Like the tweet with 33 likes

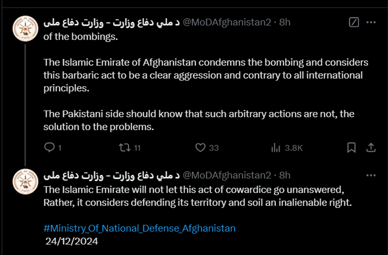(201, 148)
